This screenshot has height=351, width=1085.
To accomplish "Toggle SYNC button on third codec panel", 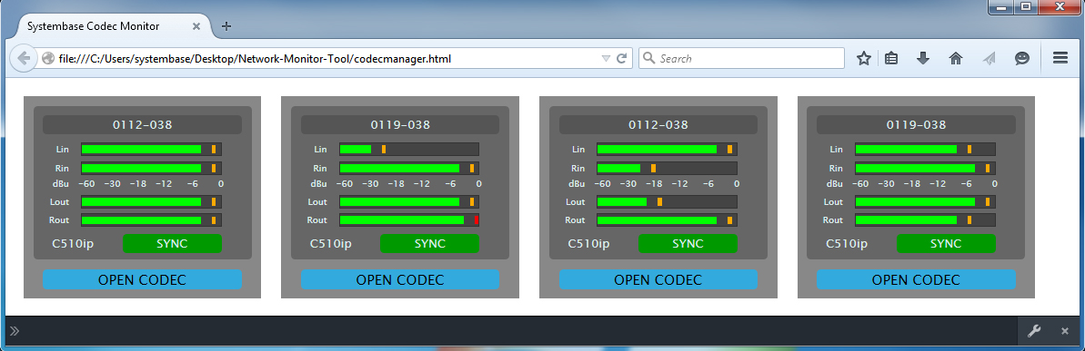I will click(688, 243).
